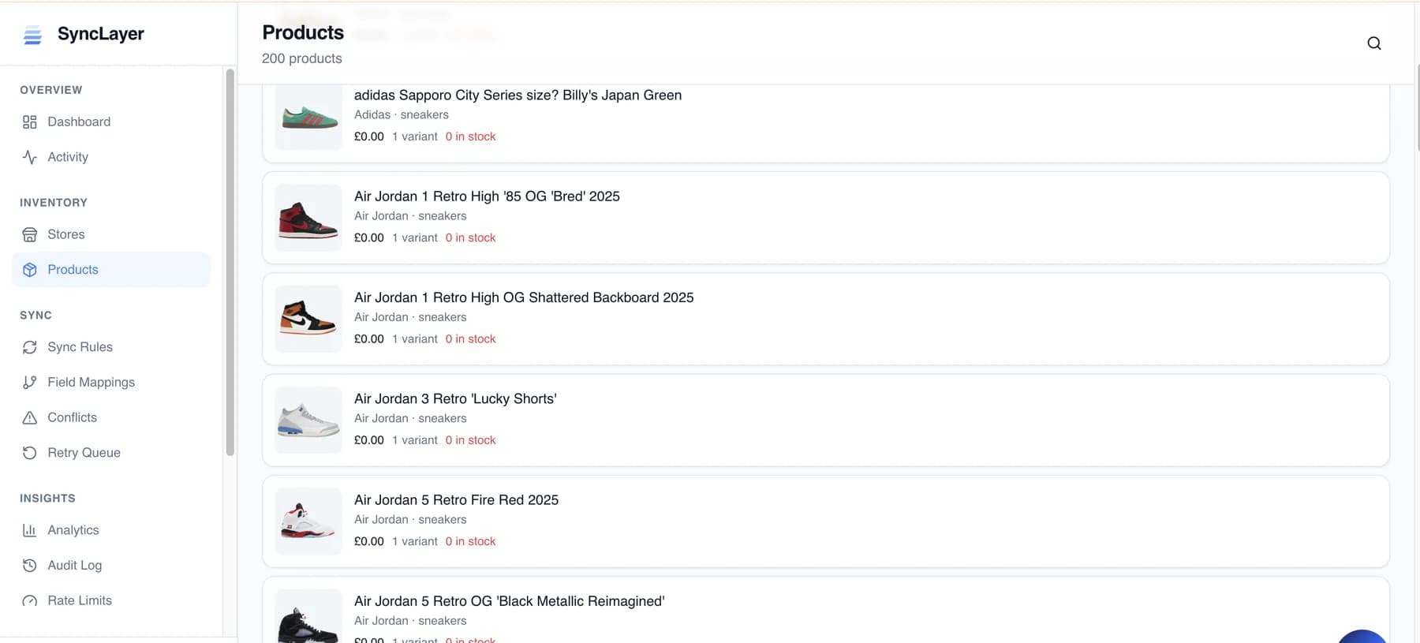
Task: Click the '200 products' count text
Action: coord(302,58)
